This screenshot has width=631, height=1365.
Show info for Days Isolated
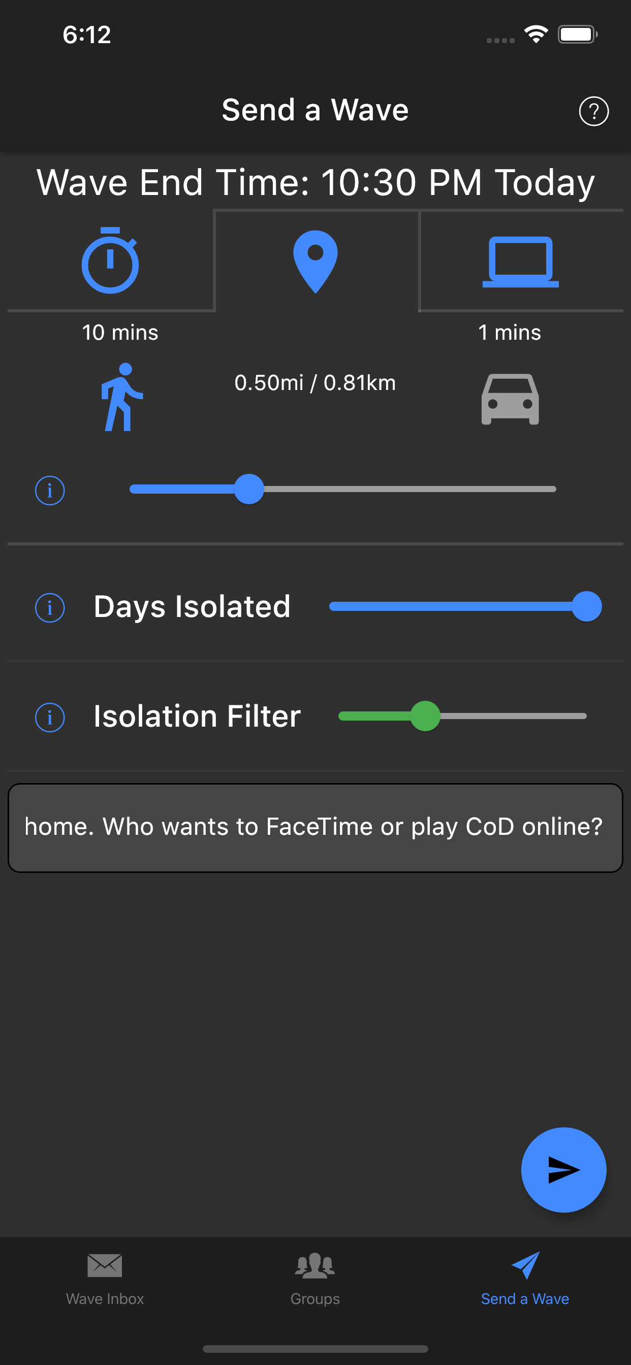(x=50, y=607)
